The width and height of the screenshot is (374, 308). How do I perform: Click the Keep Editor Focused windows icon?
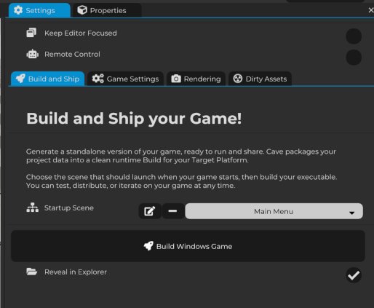coord(31,33)
